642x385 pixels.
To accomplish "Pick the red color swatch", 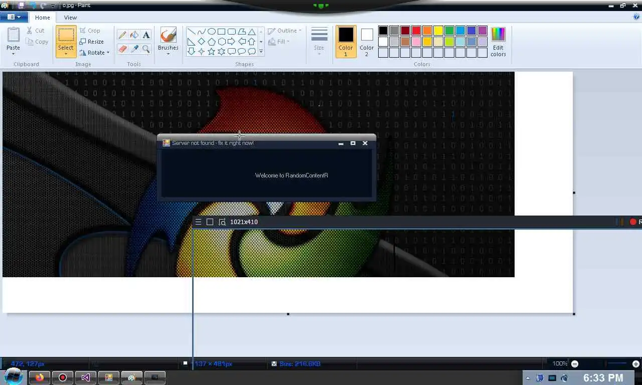I will [416, 31].
